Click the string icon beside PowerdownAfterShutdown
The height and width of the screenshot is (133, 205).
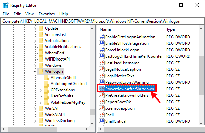pos(102,89)
